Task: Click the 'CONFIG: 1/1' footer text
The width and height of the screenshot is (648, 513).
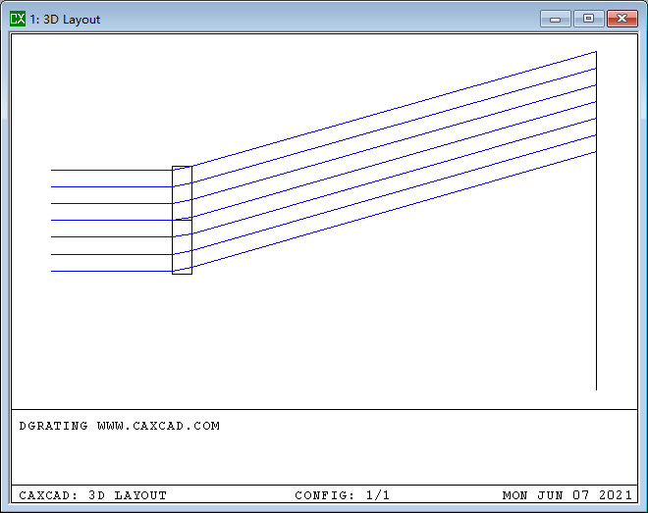Action: coord(343,495)
